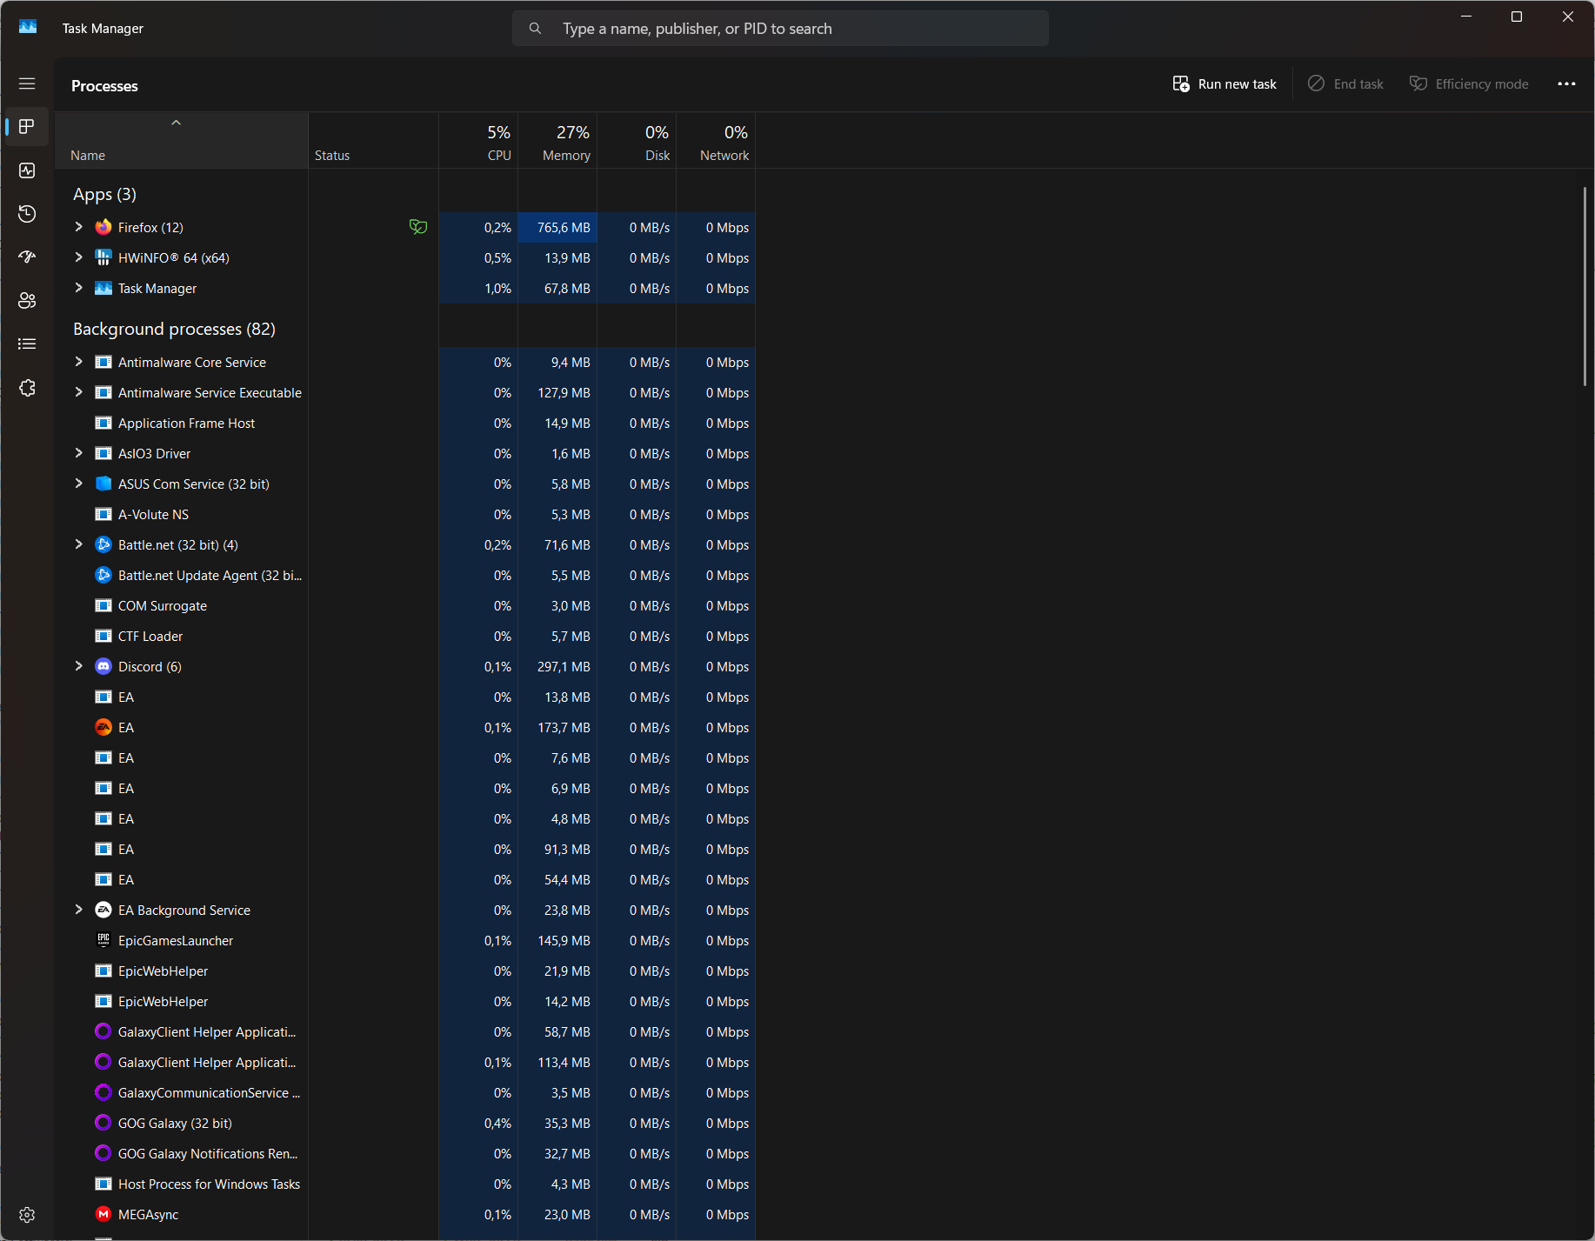Click the Apps (3) group heading

(x=104, y=194)
